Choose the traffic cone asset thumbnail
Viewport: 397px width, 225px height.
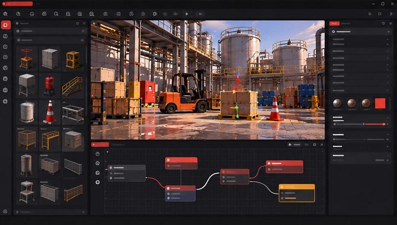(x=50, y=112)
